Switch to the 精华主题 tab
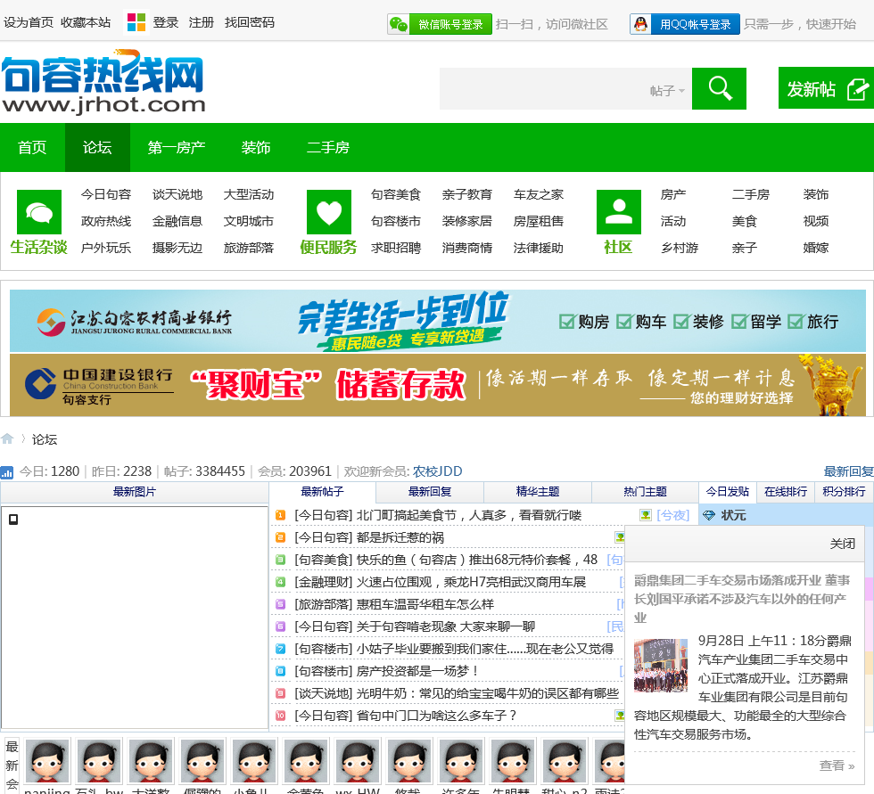 pos(537,492)
